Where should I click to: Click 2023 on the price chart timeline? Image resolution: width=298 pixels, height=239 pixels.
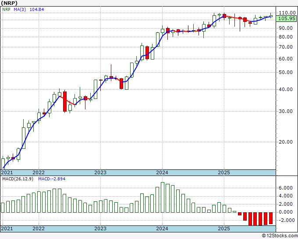tap(100, 172)
